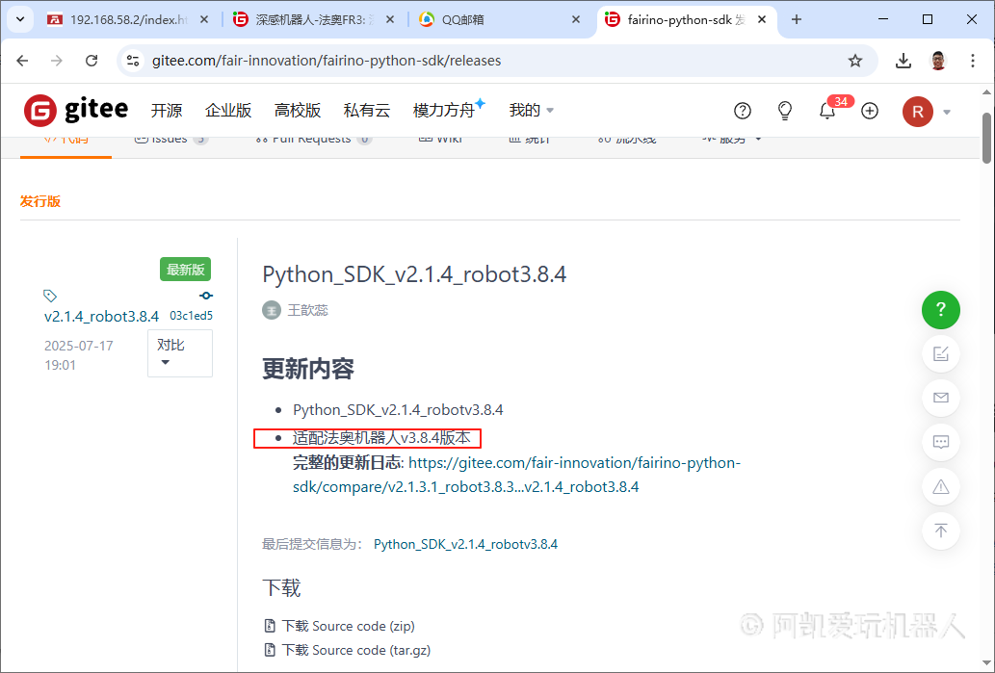Open the browser tab list chevron
The image size is (995, 673).
(x=18, y=19)
